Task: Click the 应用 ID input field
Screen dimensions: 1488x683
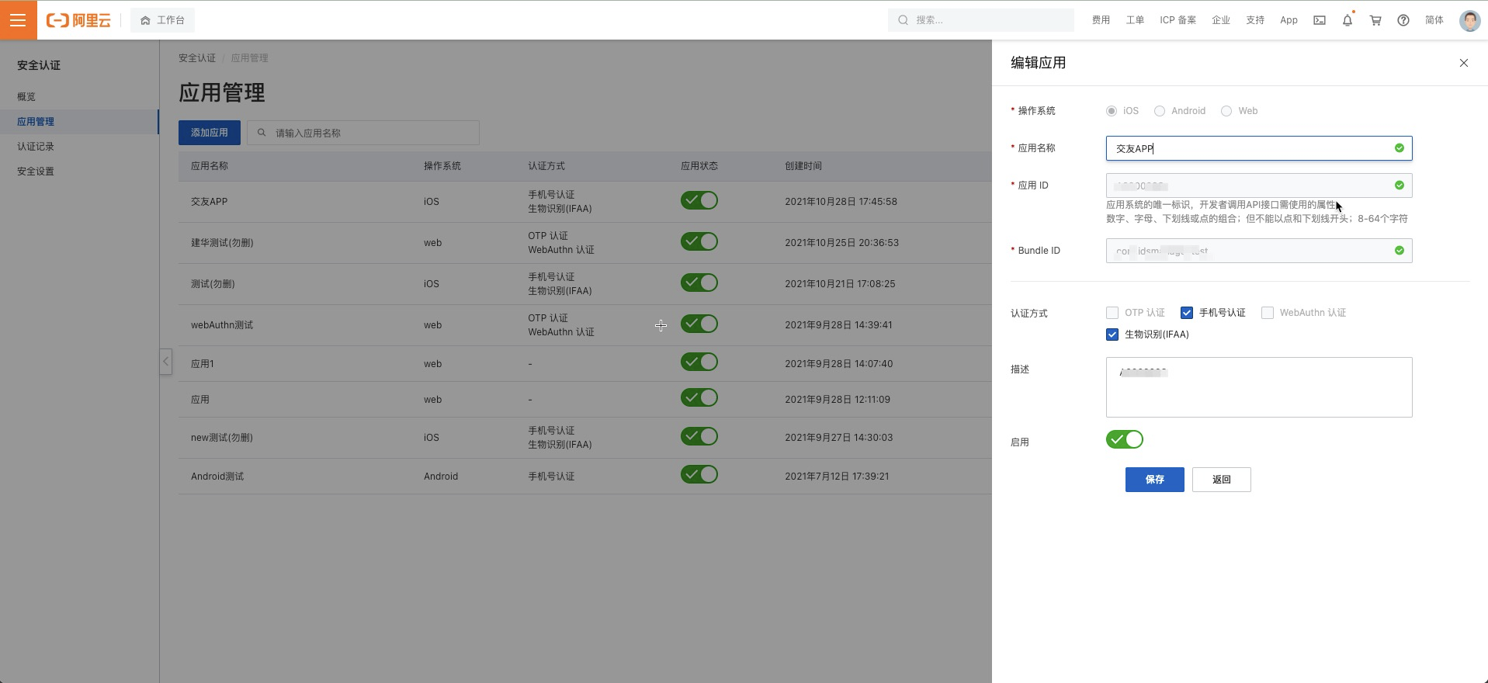Action: [1259, 185]
